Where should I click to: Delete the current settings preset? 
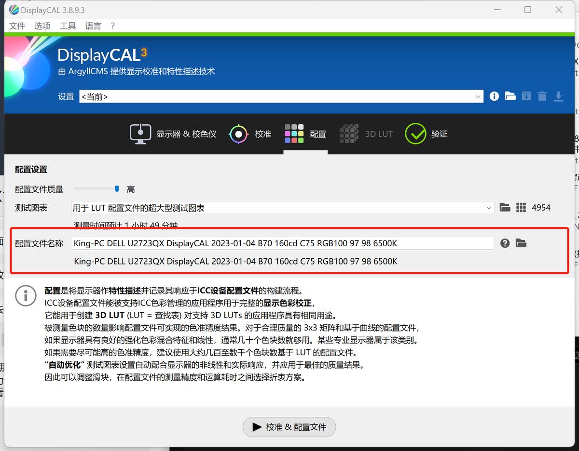pos(542,96)
